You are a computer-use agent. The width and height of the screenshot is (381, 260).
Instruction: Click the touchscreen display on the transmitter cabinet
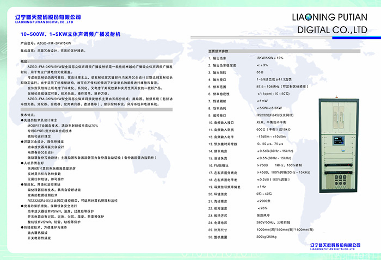(339, 140)
